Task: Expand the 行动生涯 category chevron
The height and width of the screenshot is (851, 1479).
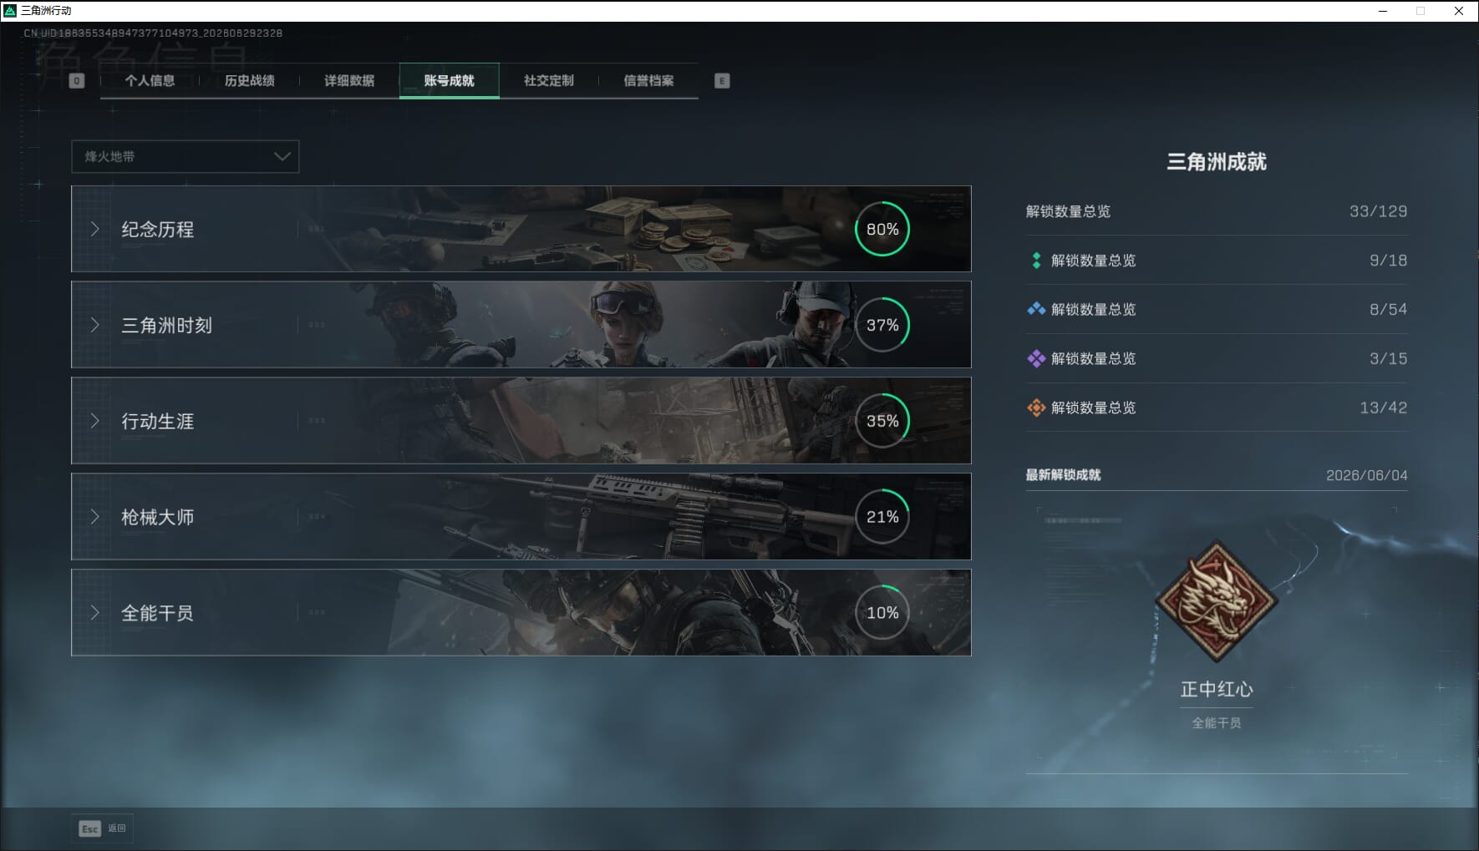Action: tap(95, 421)
